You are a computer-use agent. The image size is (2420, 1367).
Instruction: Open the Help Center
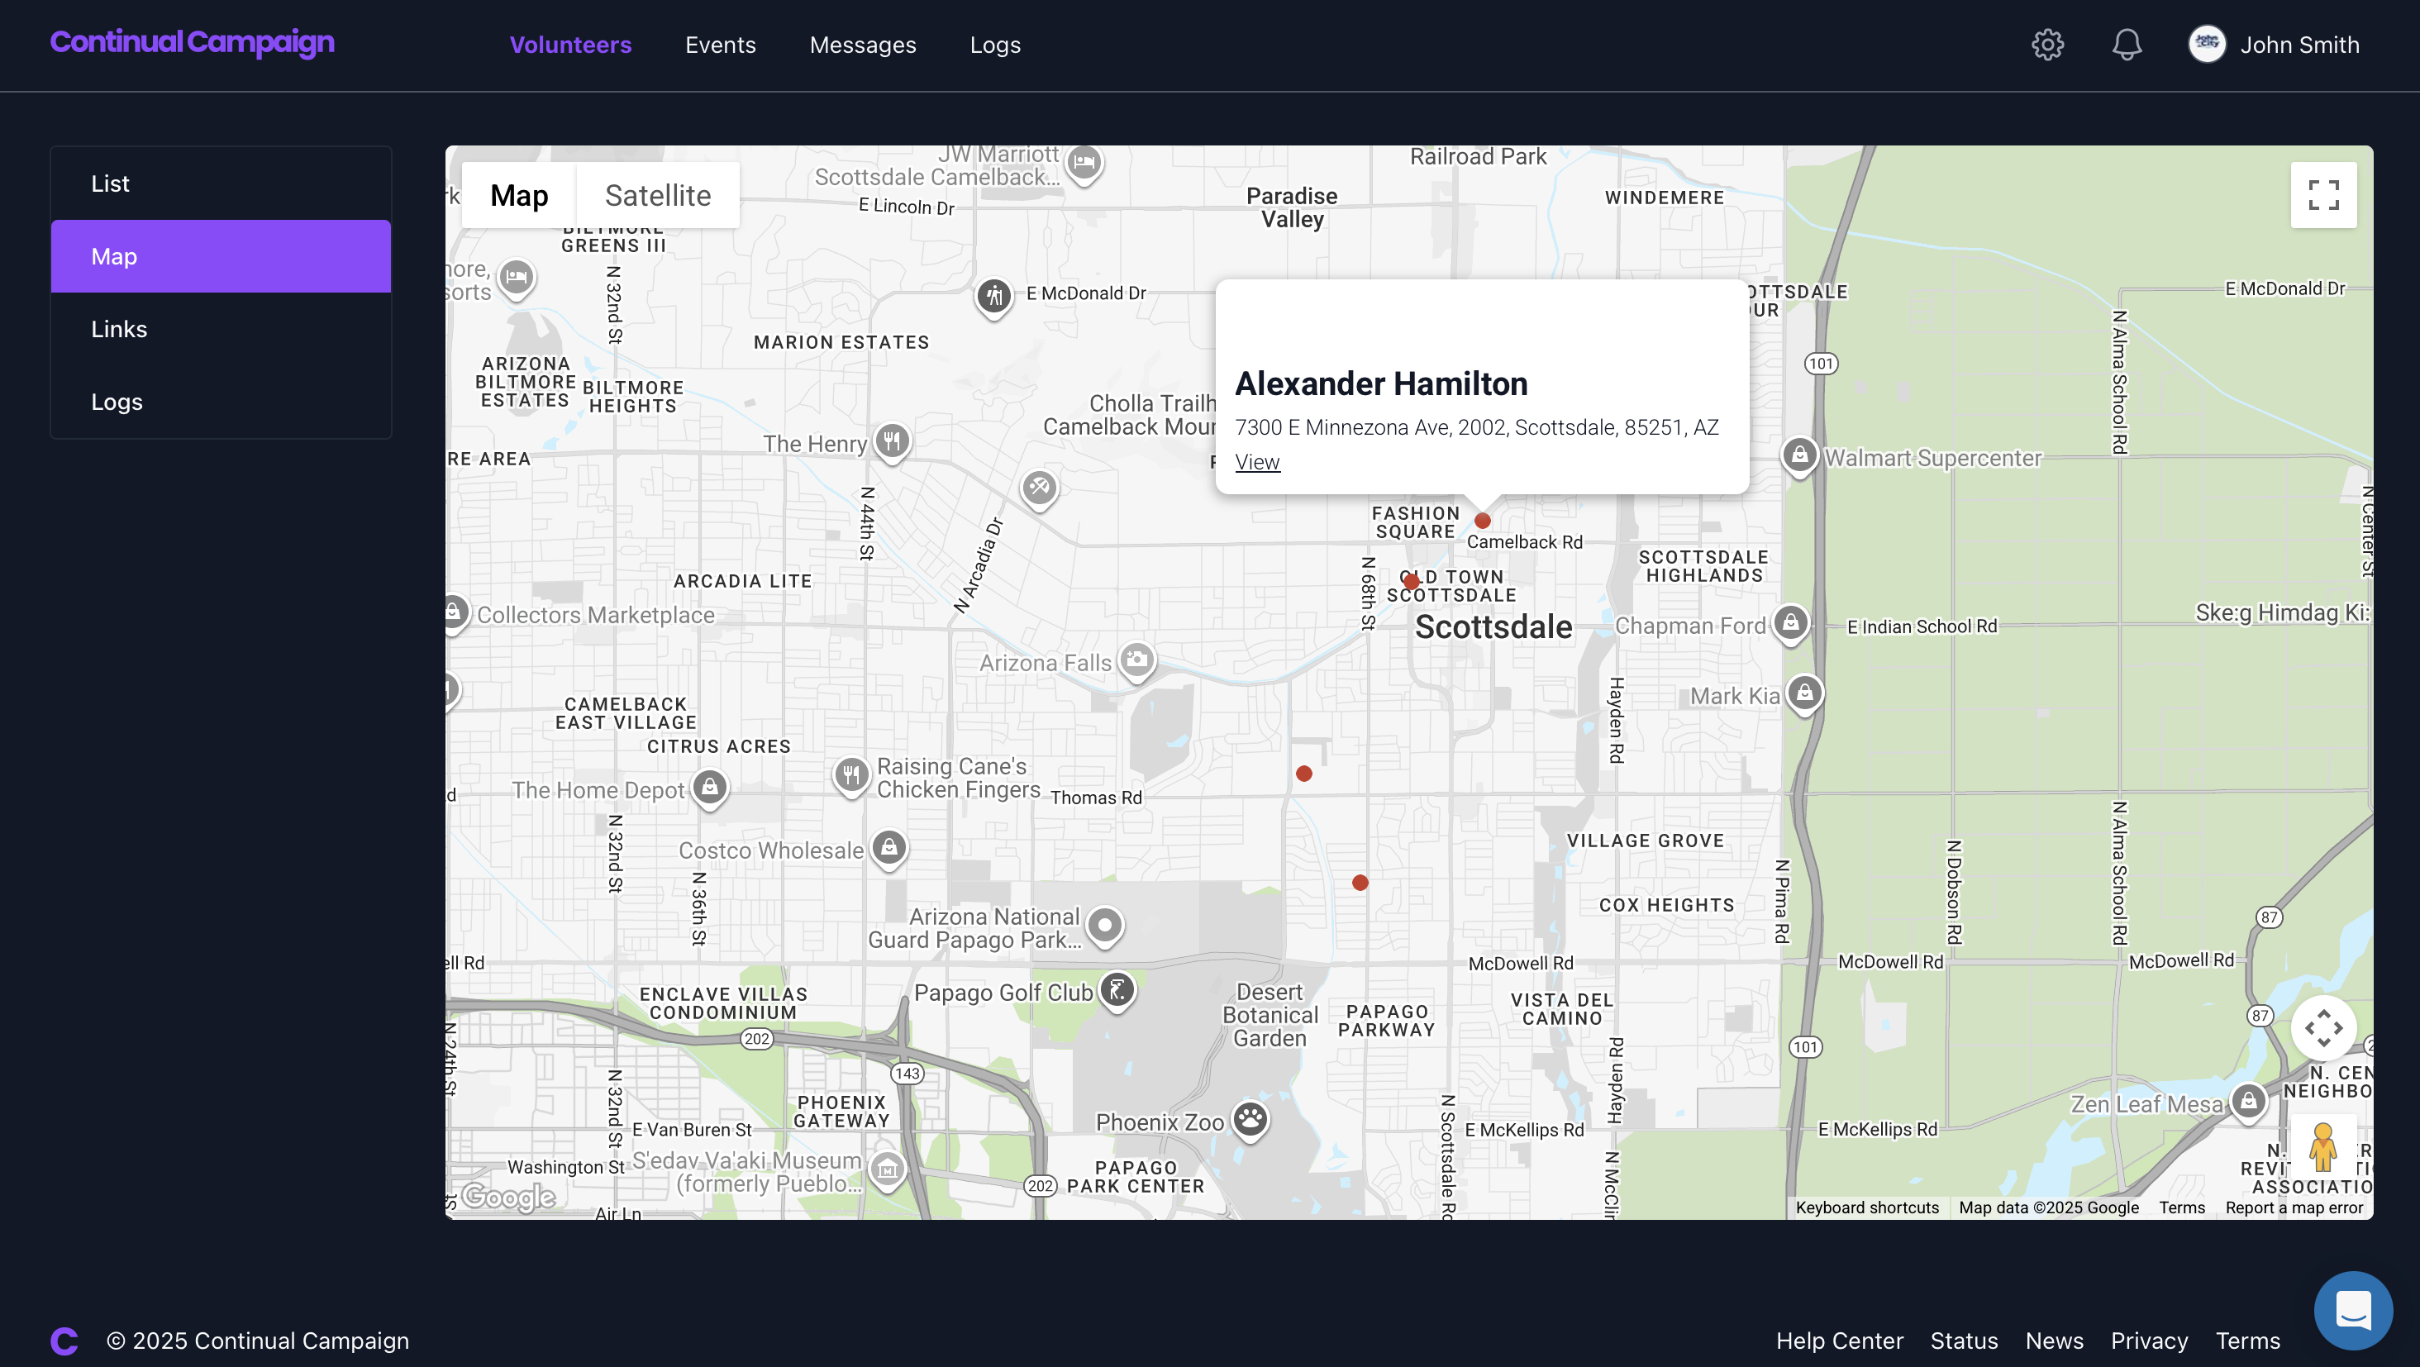click(1840, 1341)
